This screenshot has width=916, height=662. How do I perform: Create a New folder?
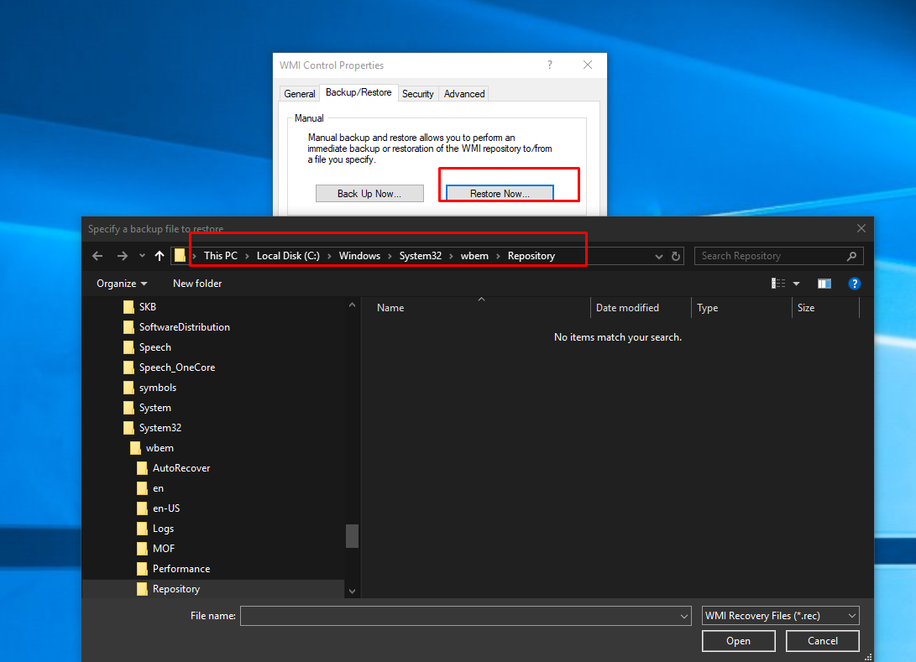pyautogui.click(x=196, y=283)
